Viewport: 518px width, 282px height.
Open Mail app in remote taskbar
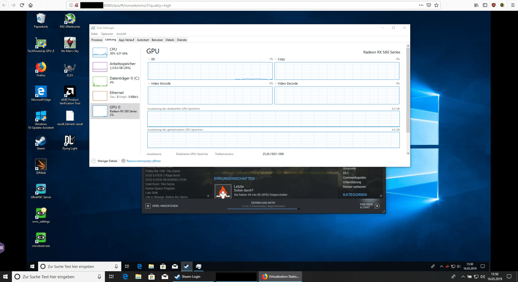click(175, 266)
